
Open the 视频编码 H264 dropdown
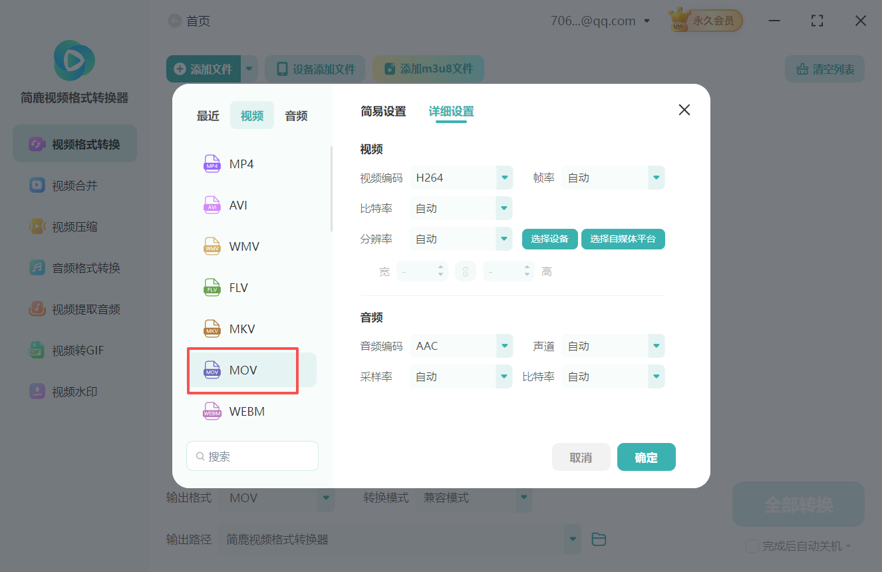coord(461,178)
